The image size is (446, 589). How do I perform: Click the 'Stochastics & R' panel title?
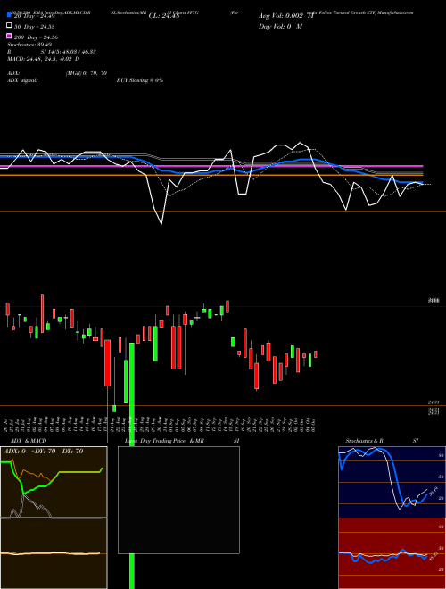click(x=364, y=441)
